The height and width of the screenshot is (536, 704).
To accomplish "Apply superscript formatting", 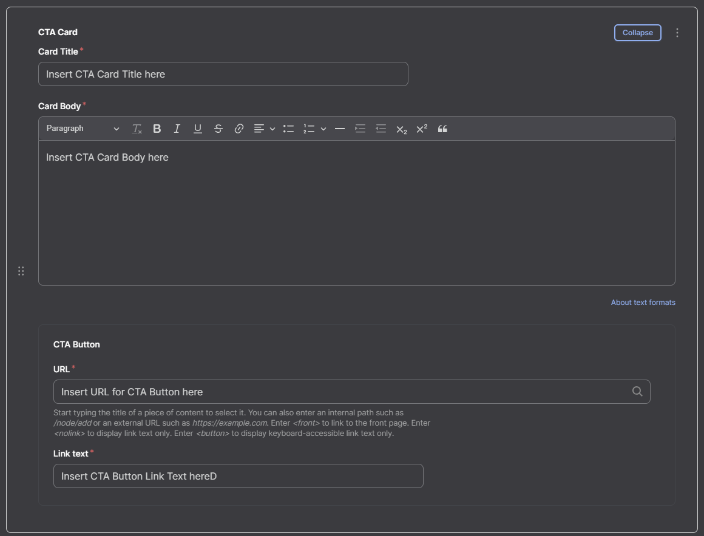I will click(422, 129).
